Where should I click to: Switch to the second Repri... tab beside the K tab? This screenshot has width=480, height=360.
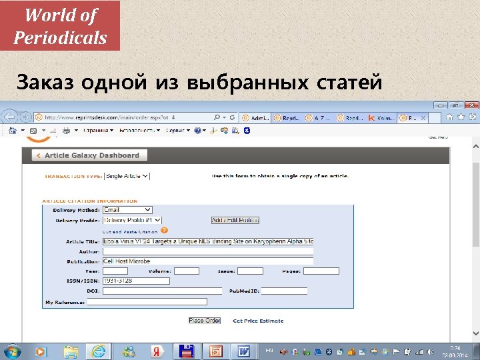point(350,118)
